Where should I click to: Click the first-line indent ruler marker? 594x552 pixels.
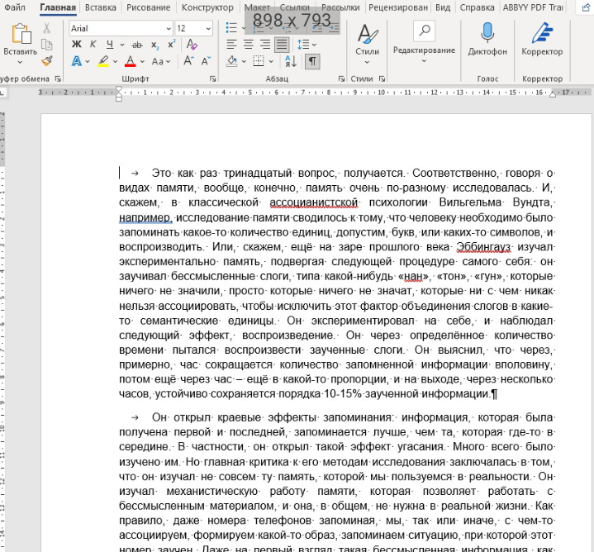(x=119, y=90)
